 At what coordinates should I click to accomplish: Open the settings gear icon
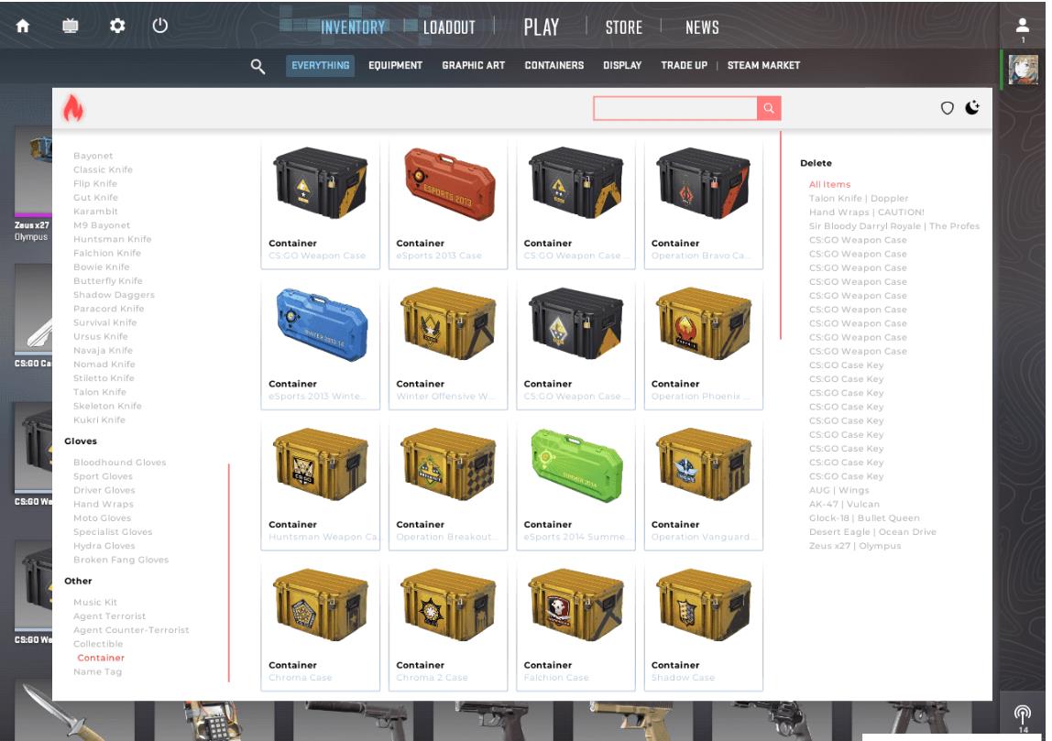pos(117,27)
